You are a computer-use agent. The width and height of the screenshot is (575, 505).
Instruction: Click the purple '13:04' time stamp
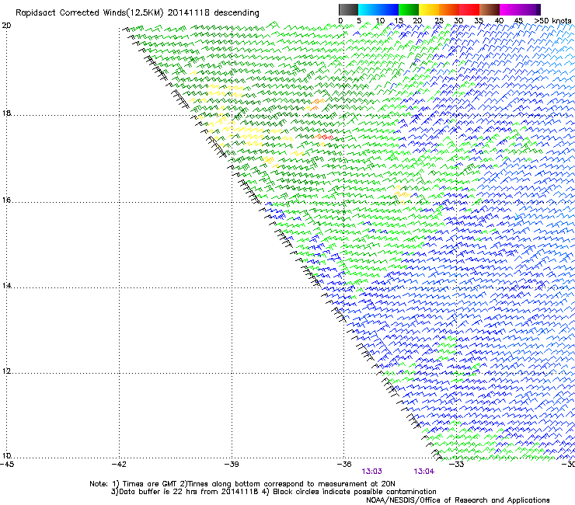[424, 472]
